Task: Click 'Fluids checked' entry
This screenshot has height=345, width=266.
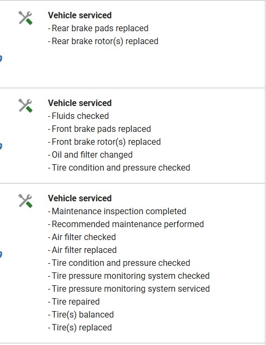Action: (x=79, y=116)
